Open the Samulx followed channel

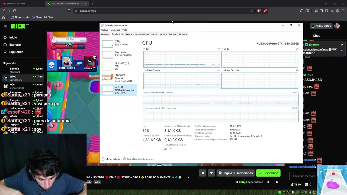[23, 70]
